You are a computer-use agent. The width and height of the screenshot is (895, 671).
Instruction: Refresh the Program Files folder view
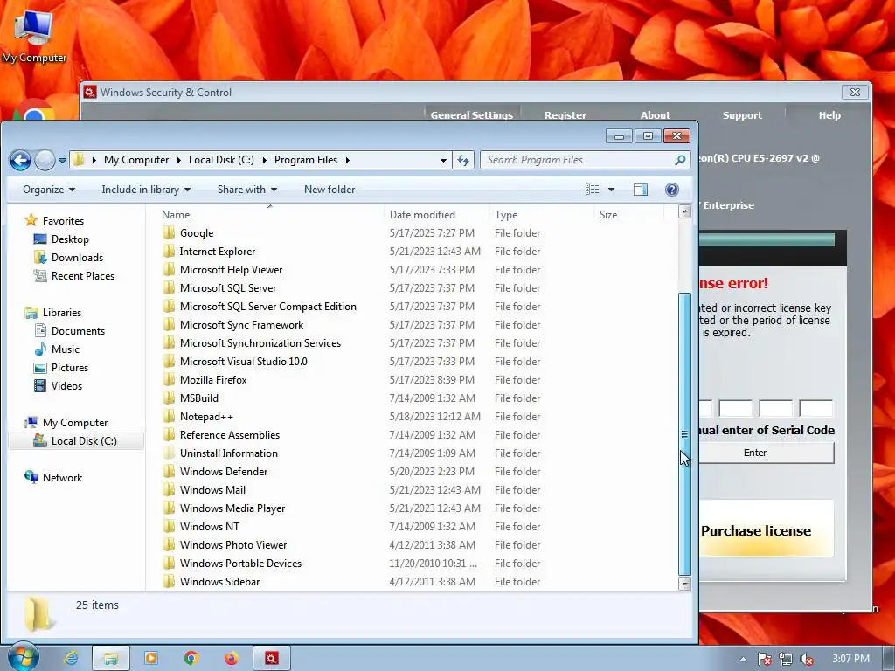tap(463, 161)
